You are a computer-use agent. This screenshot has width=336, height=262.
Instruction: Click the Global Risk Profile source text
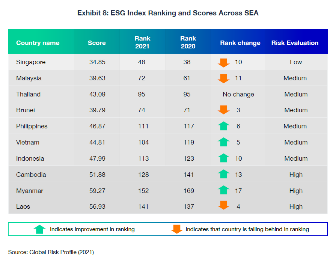tap(51, 252)
